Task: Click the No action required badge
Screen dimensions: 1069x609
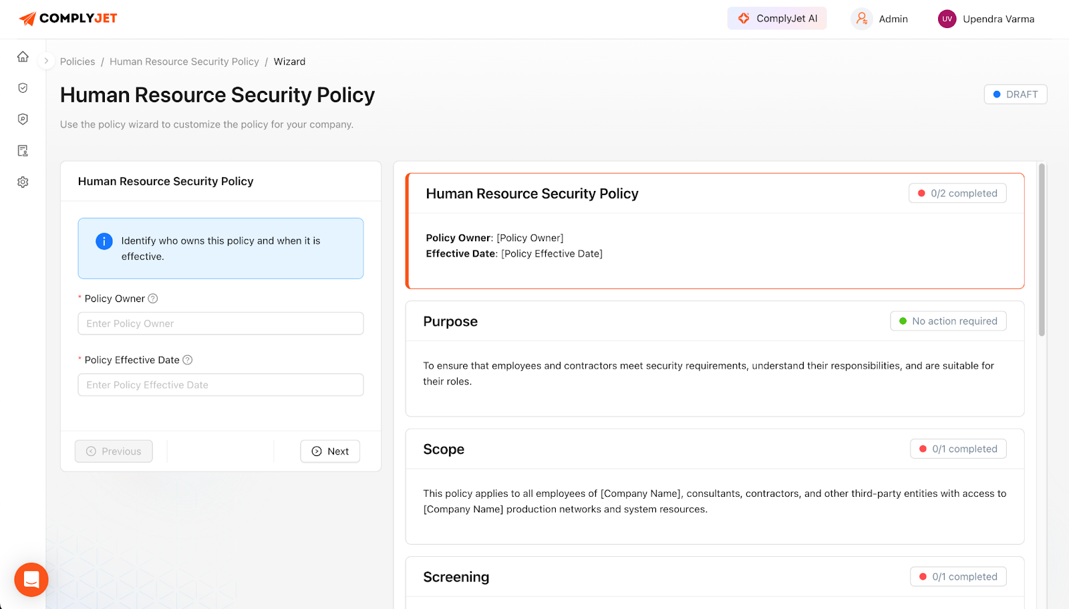Action: pyautogui.click(x=948, y=321)
